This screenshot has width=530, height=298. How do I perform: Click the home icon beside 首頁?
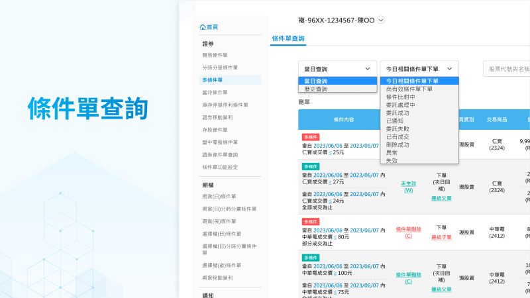[203, 27]
